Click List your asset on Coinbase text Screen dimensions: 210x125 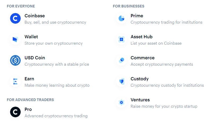pyautogui.click(x=156, y=43)
